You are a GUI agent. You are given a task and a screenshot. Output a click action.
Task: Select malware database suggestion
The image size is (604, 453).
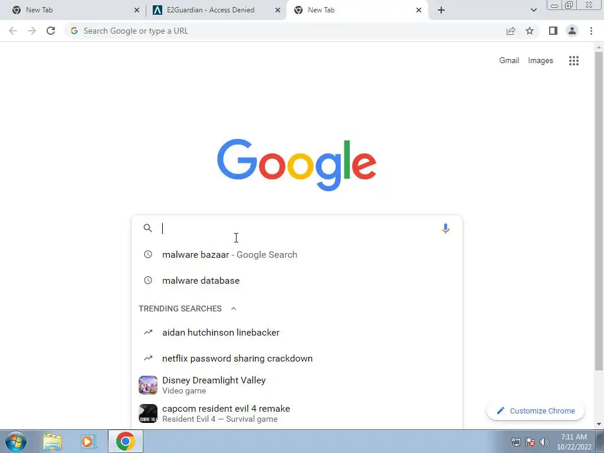pyautogui.click(x=297, y=280)
